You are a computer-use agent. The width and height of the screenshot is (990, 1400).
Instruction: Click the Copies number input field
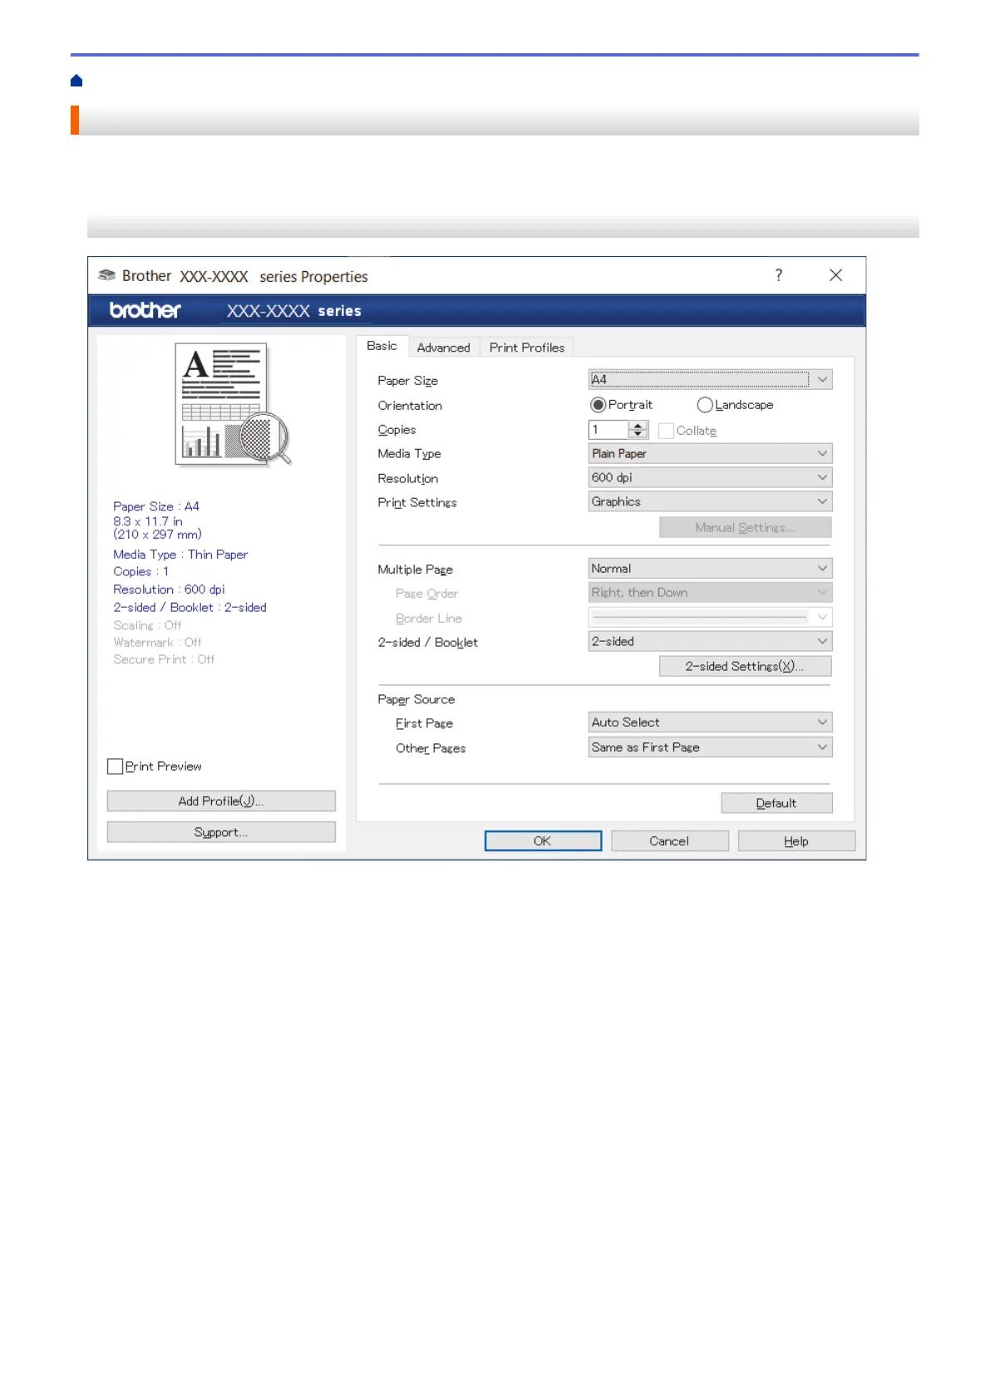(608, 430)
